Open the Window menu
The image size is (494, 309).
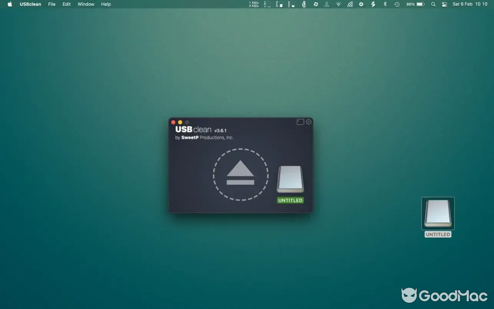[x=86, y=4]
